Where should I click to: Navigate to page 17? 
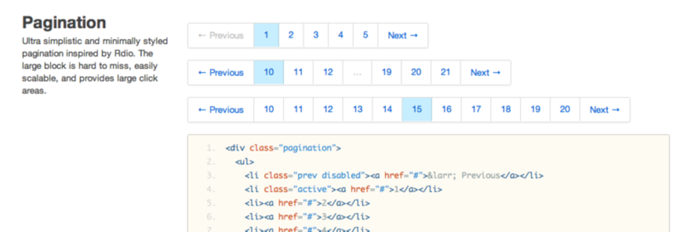pos(476,110)
